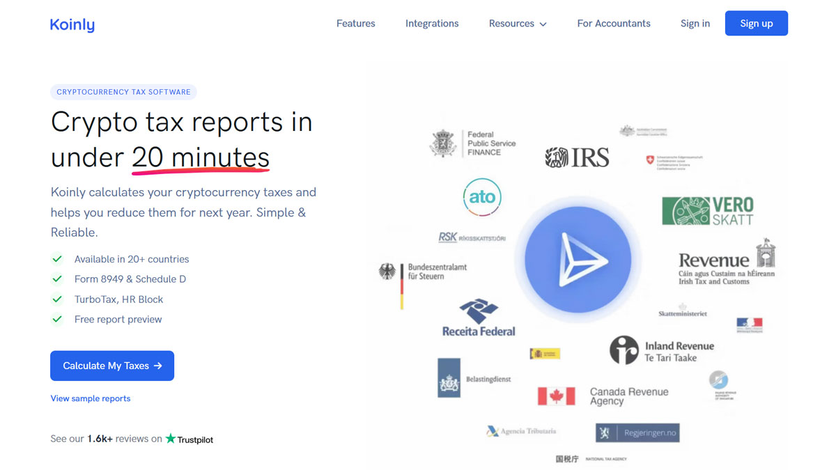Expand the Resources dropdown menu
This screenshot has width=836, height=470.
pyautogui.click(x=517, y=23)
